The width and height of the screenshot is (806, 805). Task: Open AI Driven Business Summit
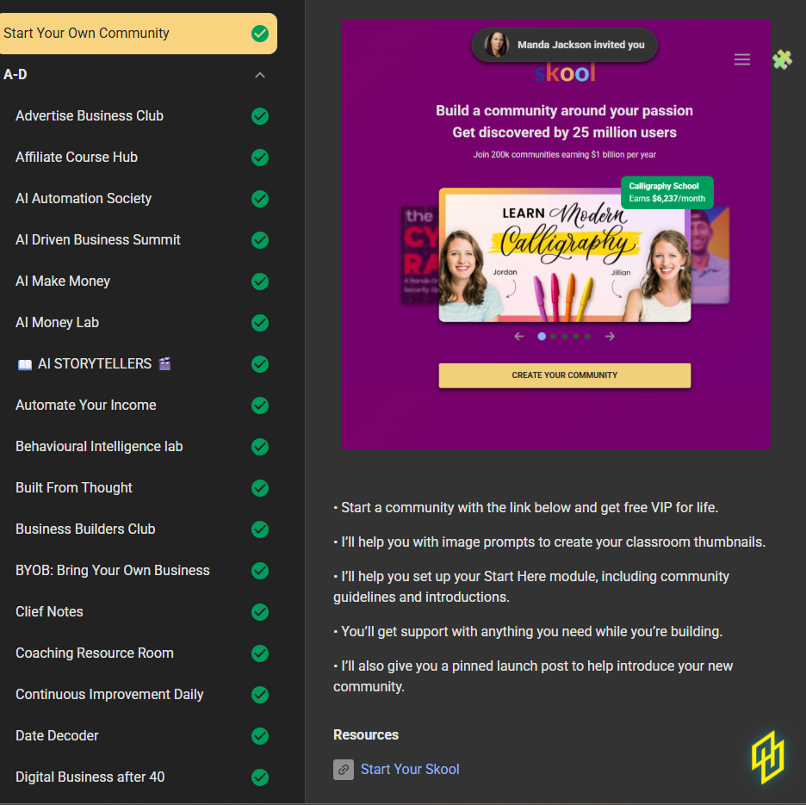click(x=97, y=239)
